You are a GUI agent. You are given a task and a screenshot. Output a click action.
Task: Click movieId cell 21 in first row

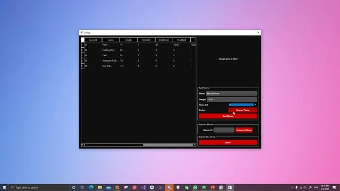[x=93, y=45]
